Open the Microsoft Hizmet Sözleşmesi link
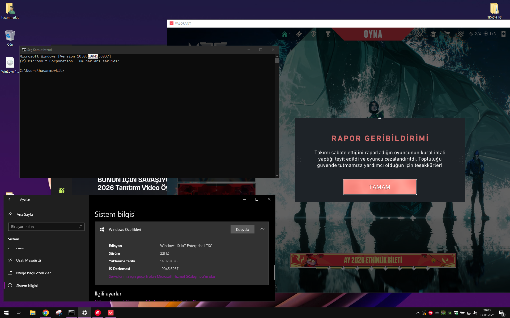Viewport: 510px width, 318px height. [162, 276]
